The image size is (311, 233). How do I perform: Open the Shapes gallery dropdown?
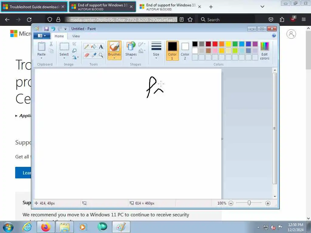[131, 50]
